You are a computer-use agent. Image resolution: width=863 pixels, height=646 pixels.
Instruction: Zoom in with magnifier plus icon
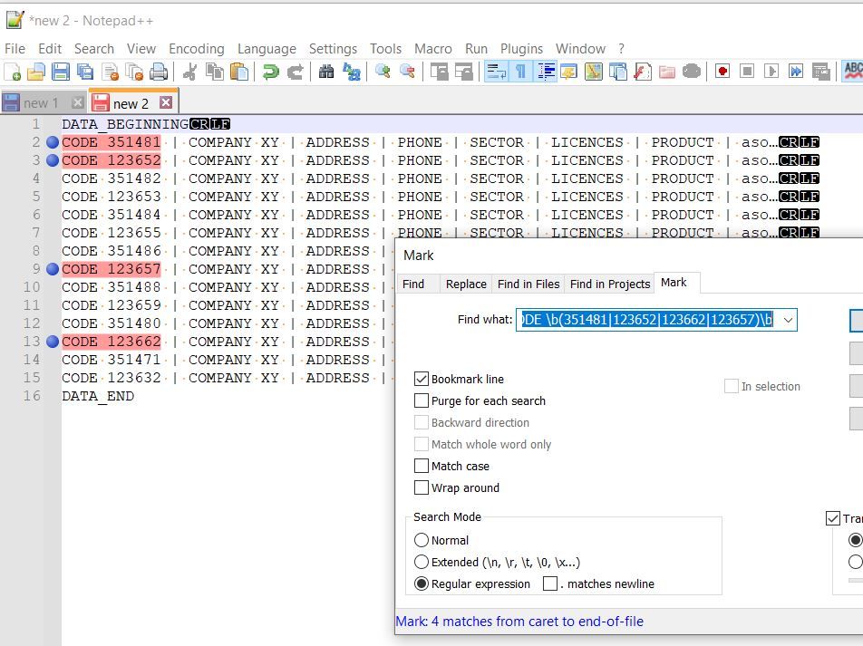pyautogui.click(x=383, y=72)
